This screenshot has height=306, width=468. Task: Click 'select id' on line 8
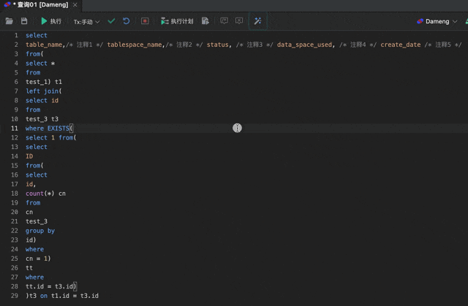(42, 100)
